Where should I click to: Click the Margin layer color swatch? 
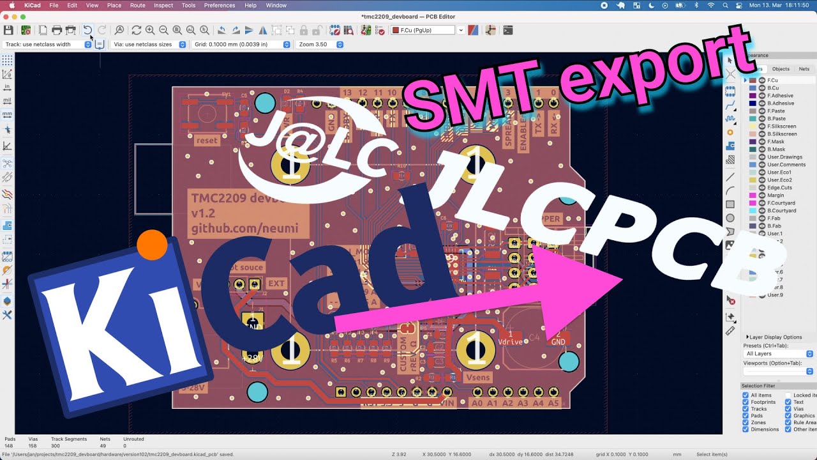753,195
